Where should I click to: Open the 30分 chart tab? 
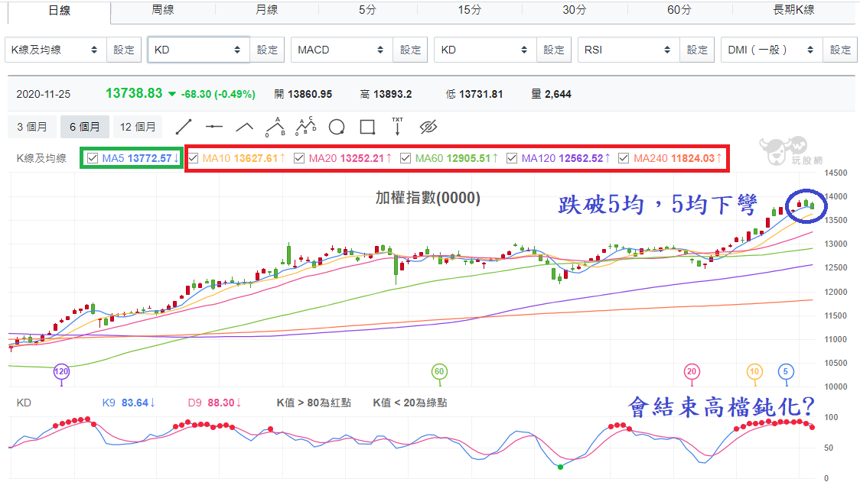(x=575, y=10)
